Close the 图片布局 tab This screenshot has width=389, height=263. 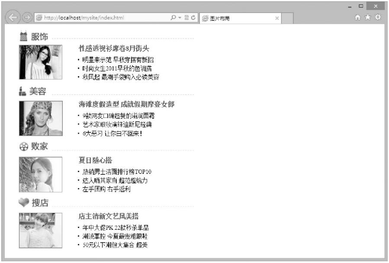[277, 18]
